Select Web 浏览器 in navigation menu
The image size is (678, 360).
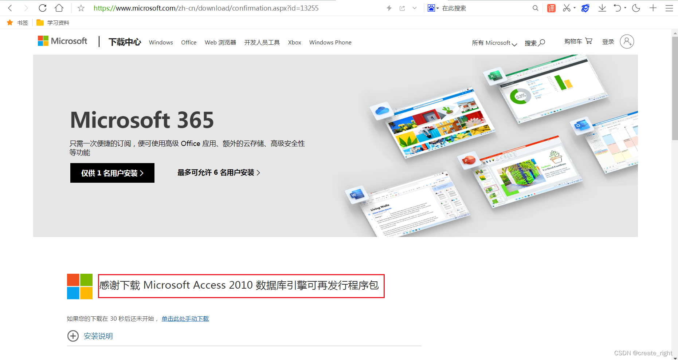pos(220,43)
